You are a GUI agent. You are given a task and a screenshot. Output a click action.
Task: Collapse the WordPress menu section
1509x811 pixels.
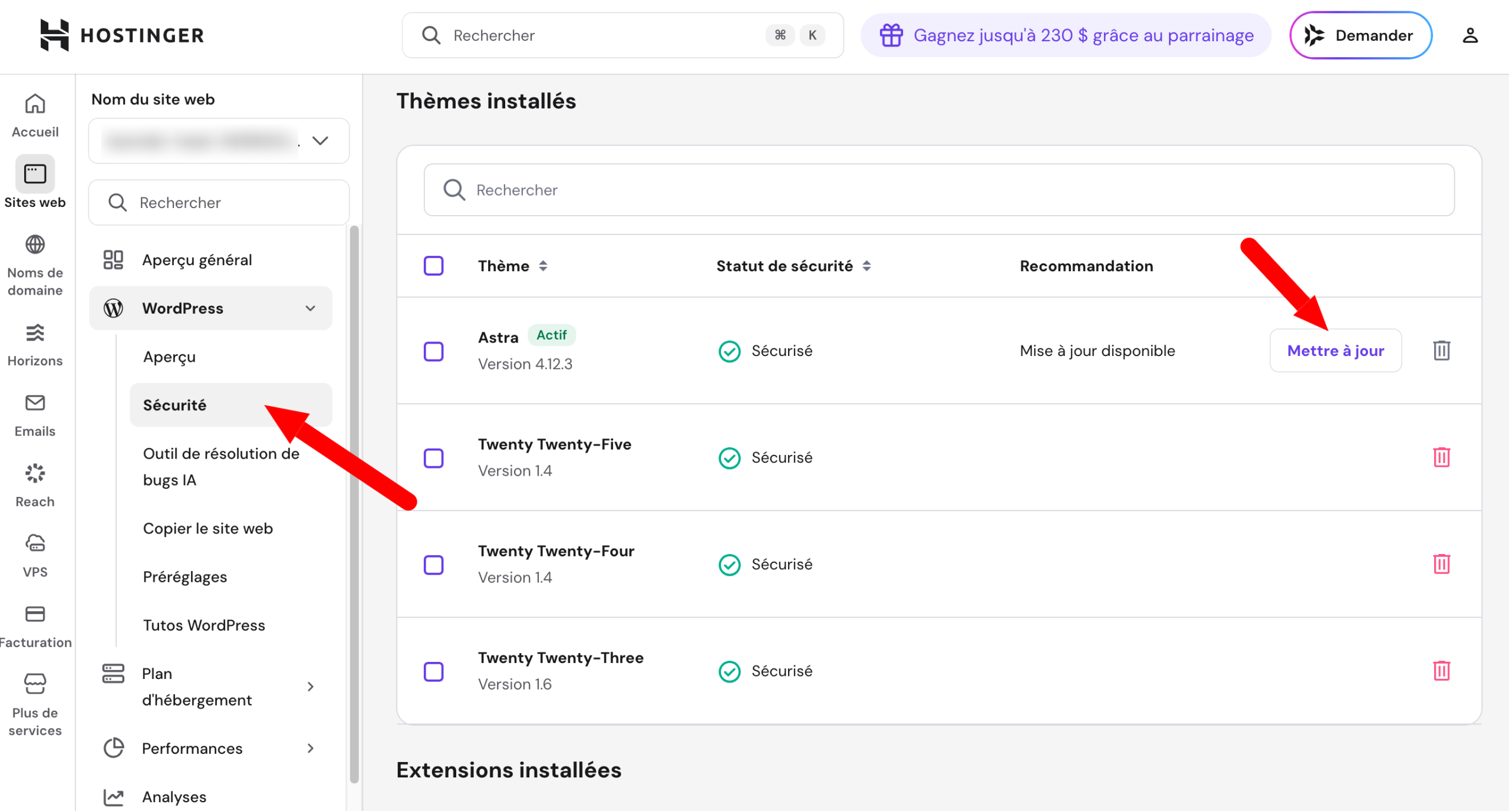click(x=310, y=308)
